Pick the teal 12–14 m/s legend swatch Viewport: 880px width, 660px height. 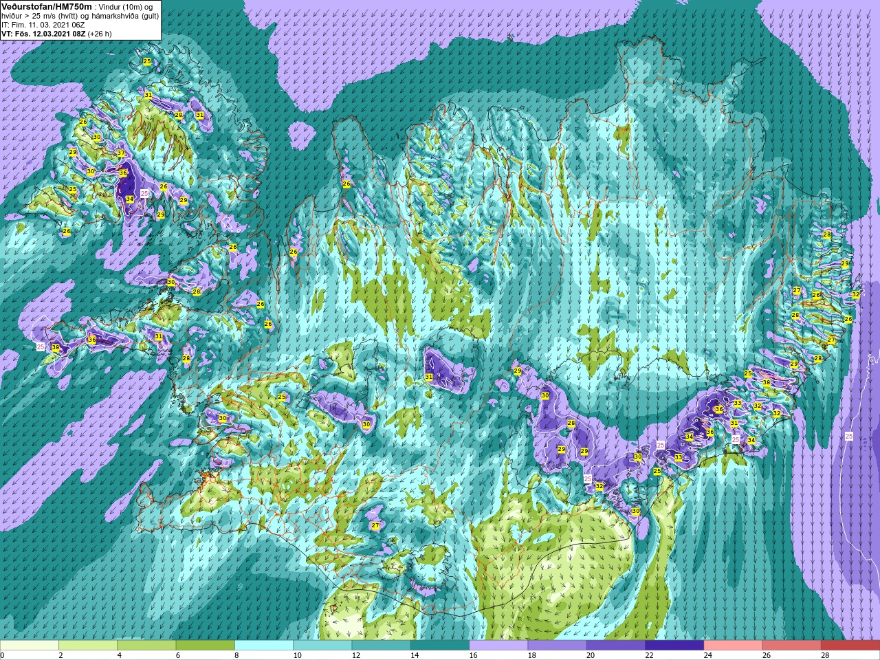point(382,646)
